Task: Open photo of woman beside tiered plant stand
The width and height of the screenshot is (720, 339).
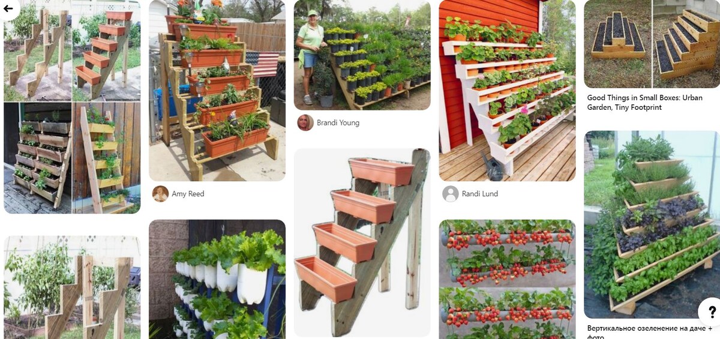Action: [362, 55]
